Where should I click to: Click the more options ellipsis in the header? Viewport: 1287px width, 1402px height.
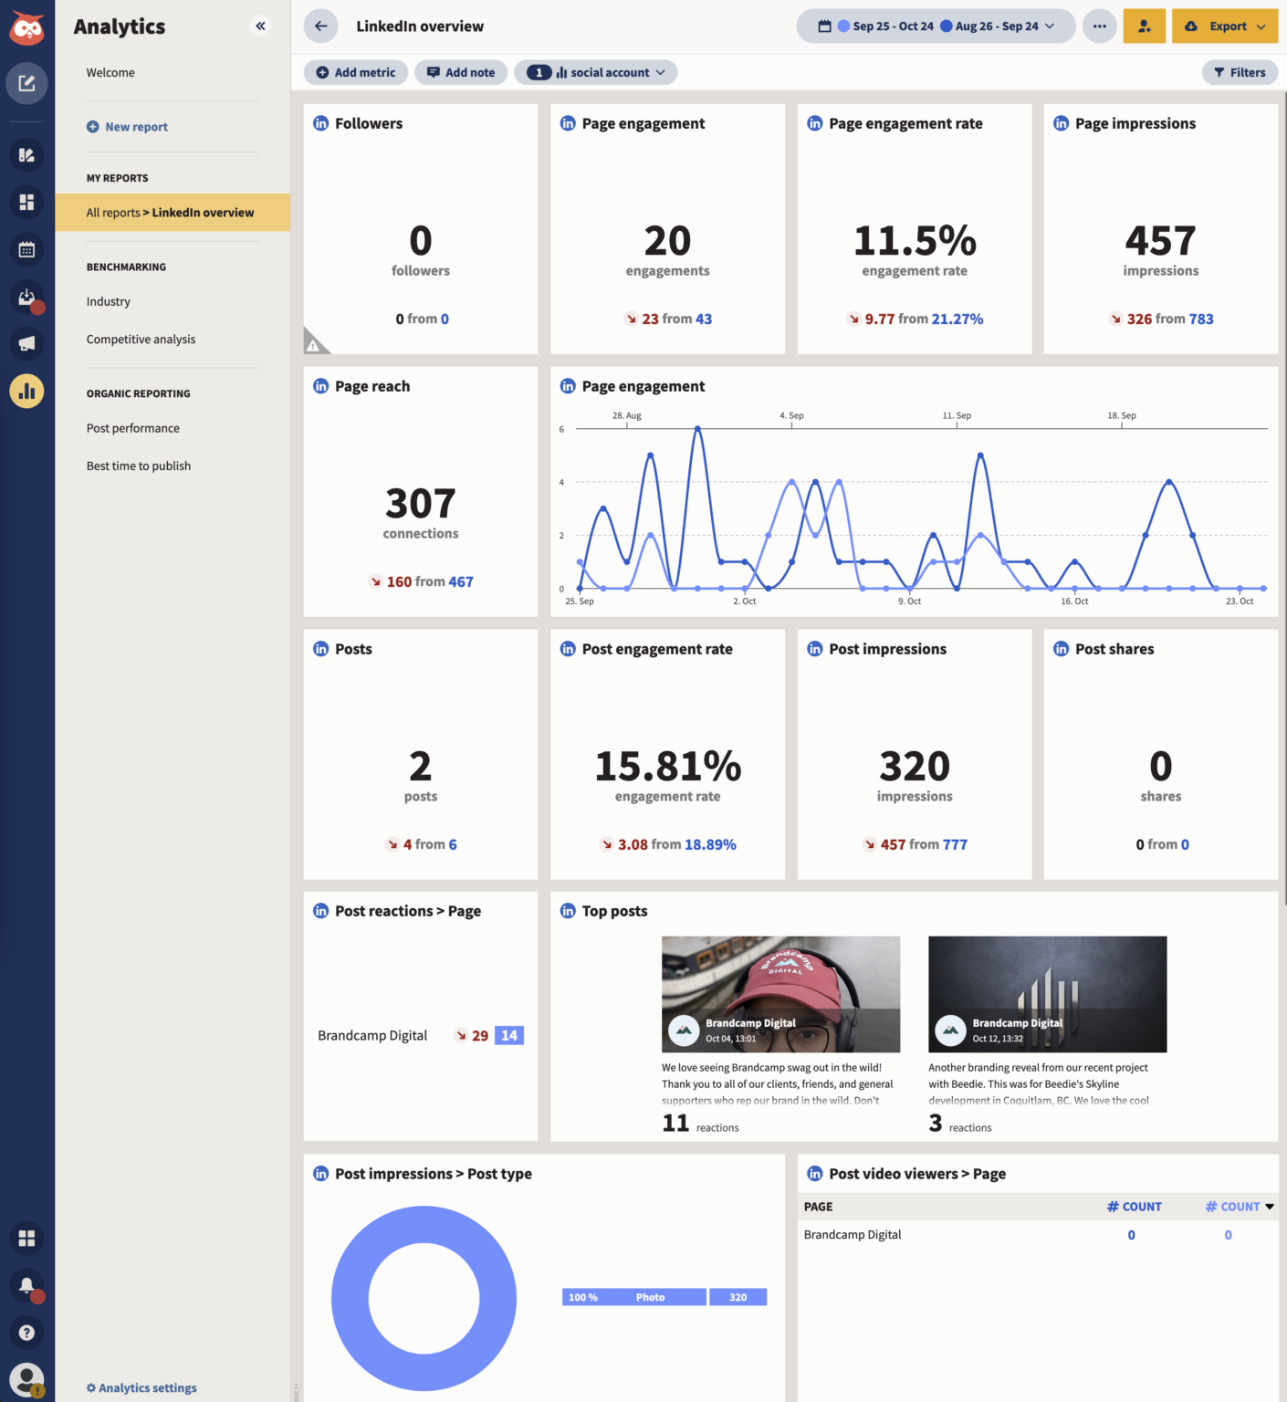(x=1099, y=26)
